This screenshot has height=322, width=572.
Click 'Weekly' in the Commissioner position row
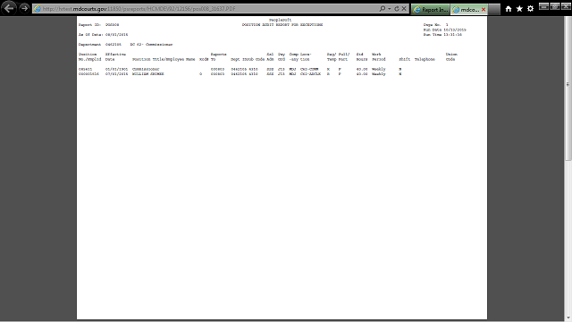point(378,69)
